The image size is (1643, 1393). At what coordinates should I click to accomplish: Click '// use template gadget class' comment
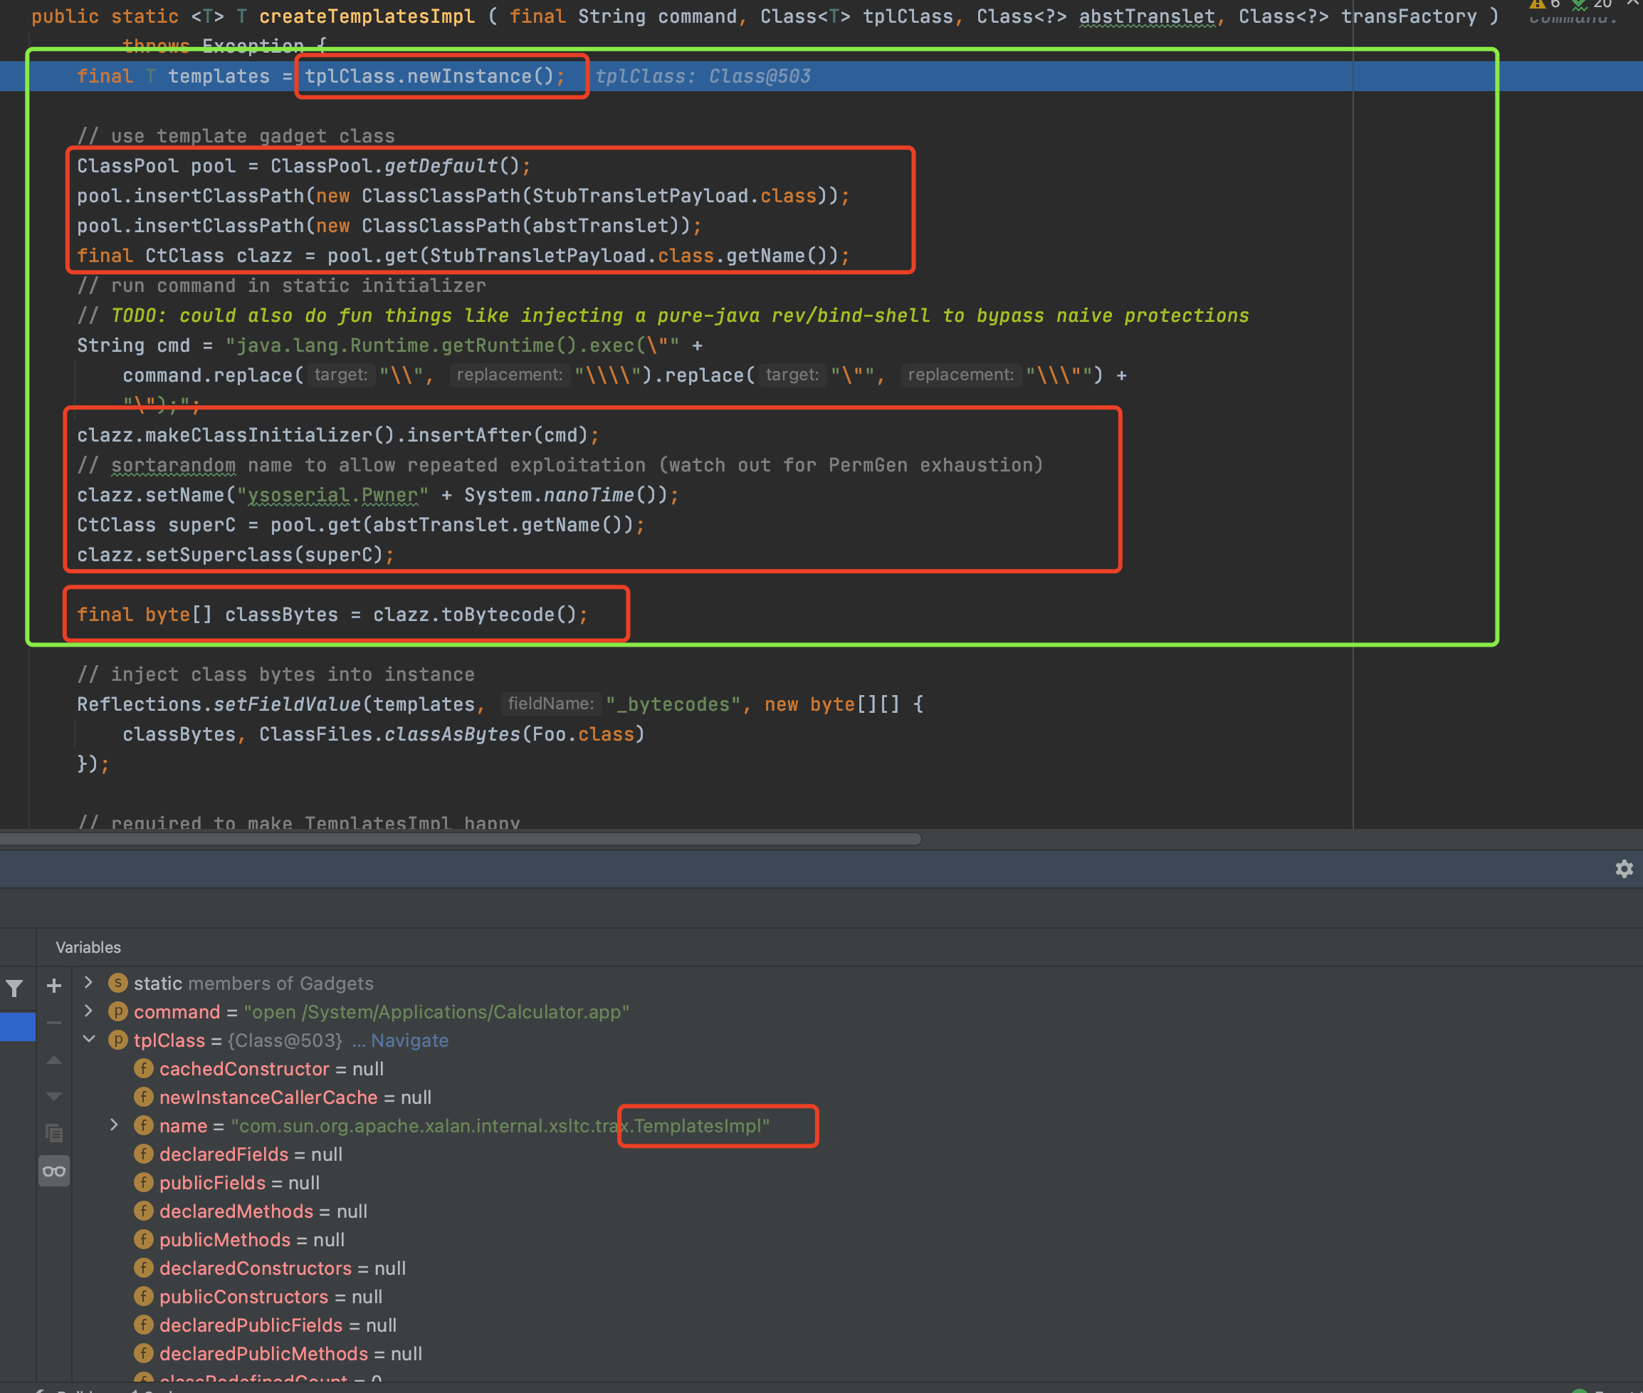coord(236,136)
